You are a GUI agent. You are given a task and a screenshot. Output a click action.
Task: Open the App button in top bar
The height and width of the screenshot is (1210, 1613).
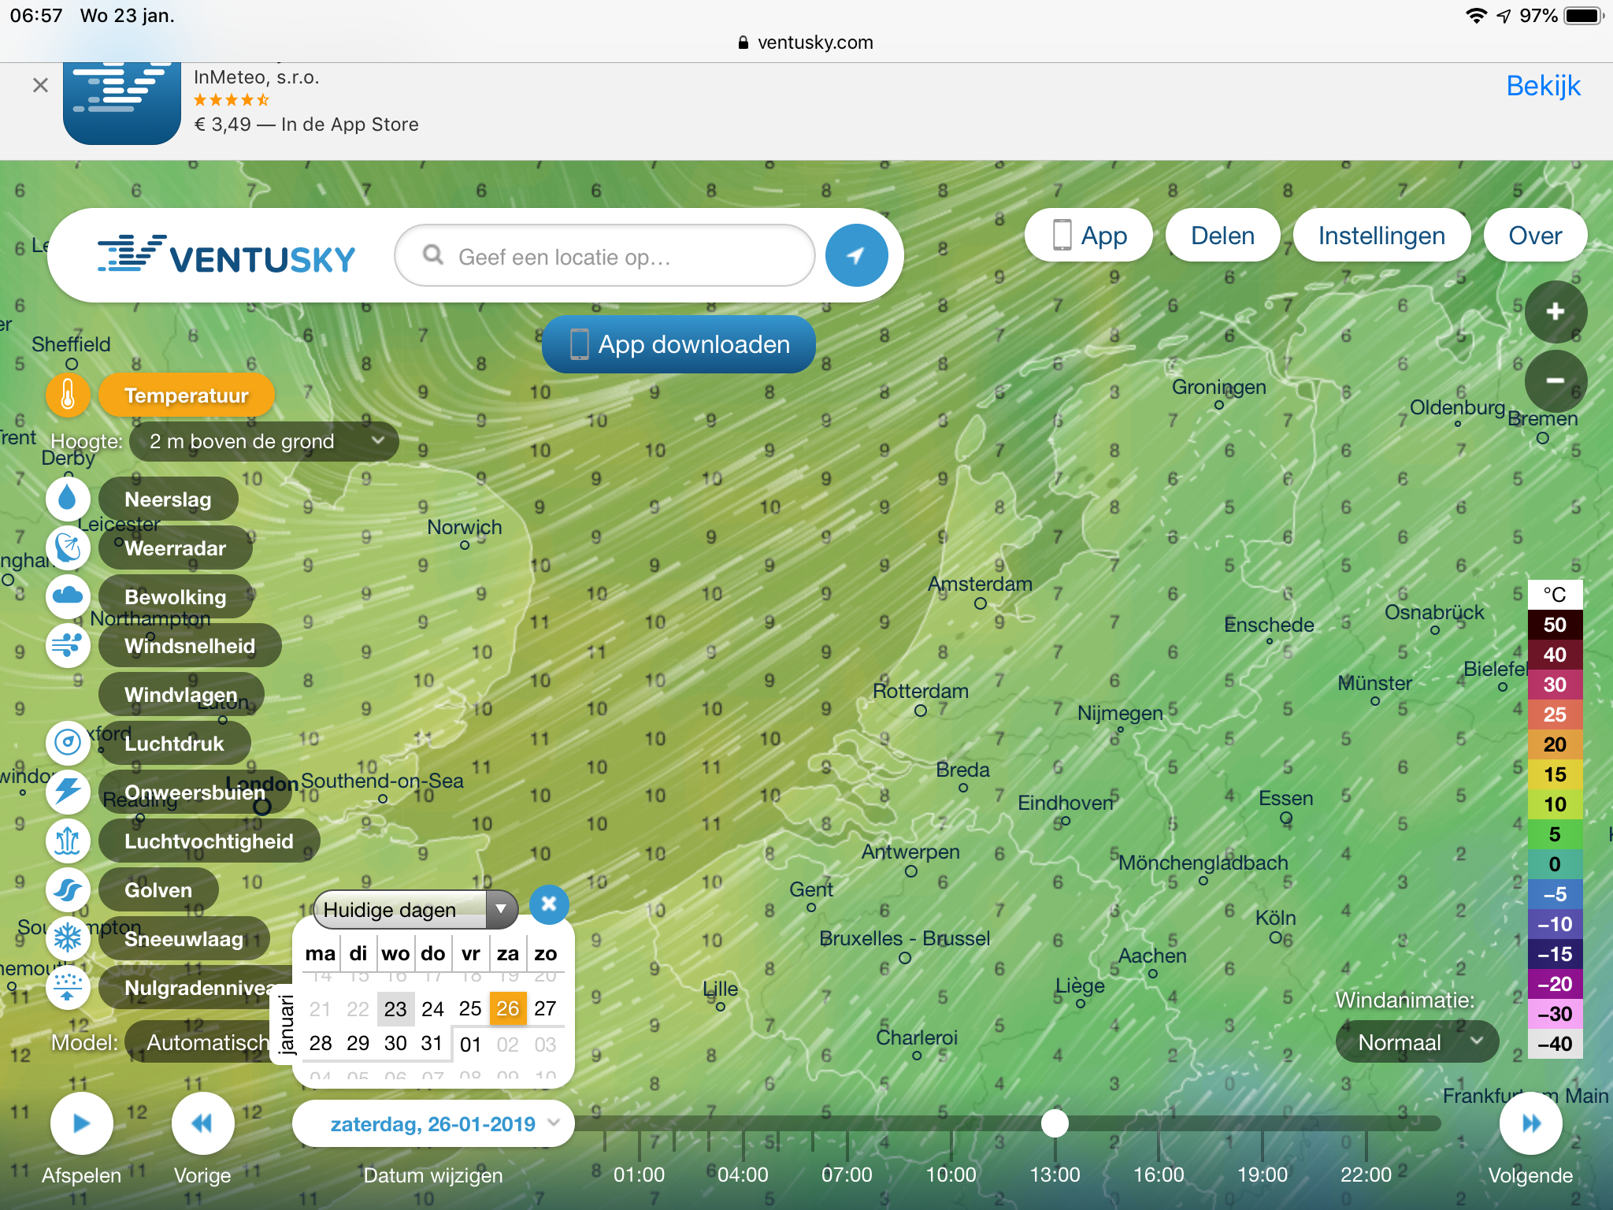tap(1088, 235)
